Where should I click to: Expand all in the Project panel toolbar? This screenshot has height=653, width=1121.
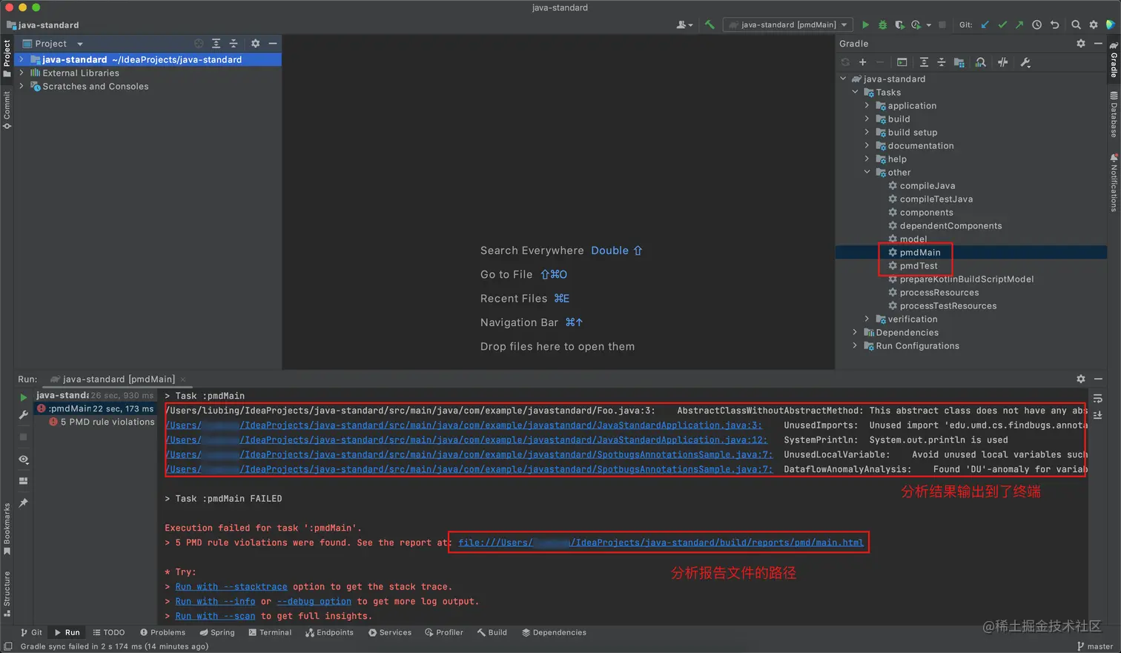[216, 44]
